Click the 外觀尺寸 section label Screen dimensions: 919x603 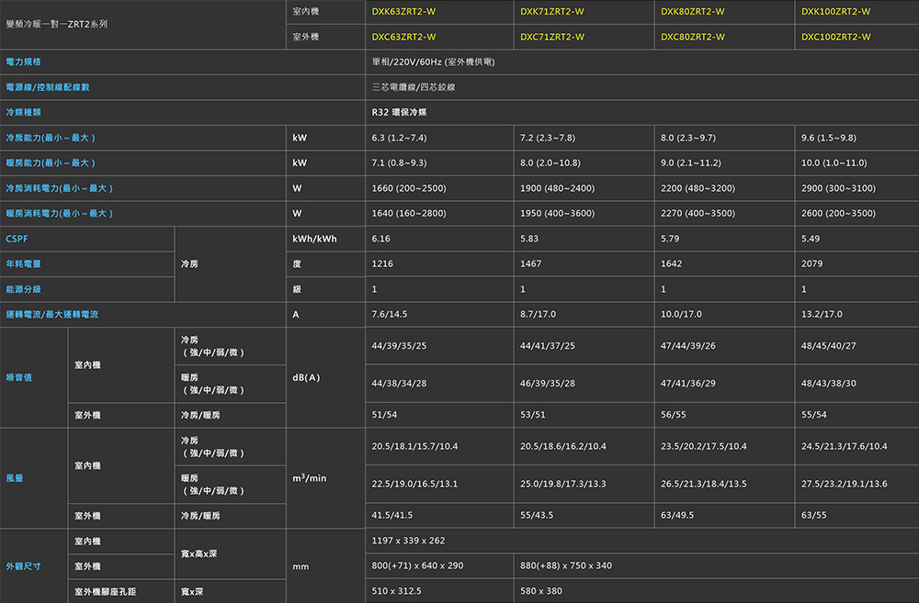(24, 566)
